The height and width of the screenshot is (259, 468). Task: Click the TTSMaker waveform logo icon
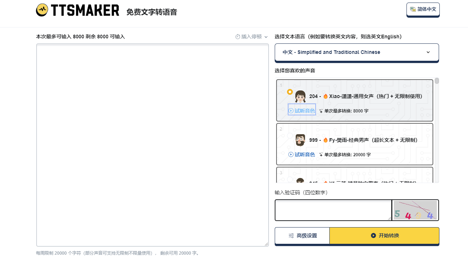tap(42, 10)
